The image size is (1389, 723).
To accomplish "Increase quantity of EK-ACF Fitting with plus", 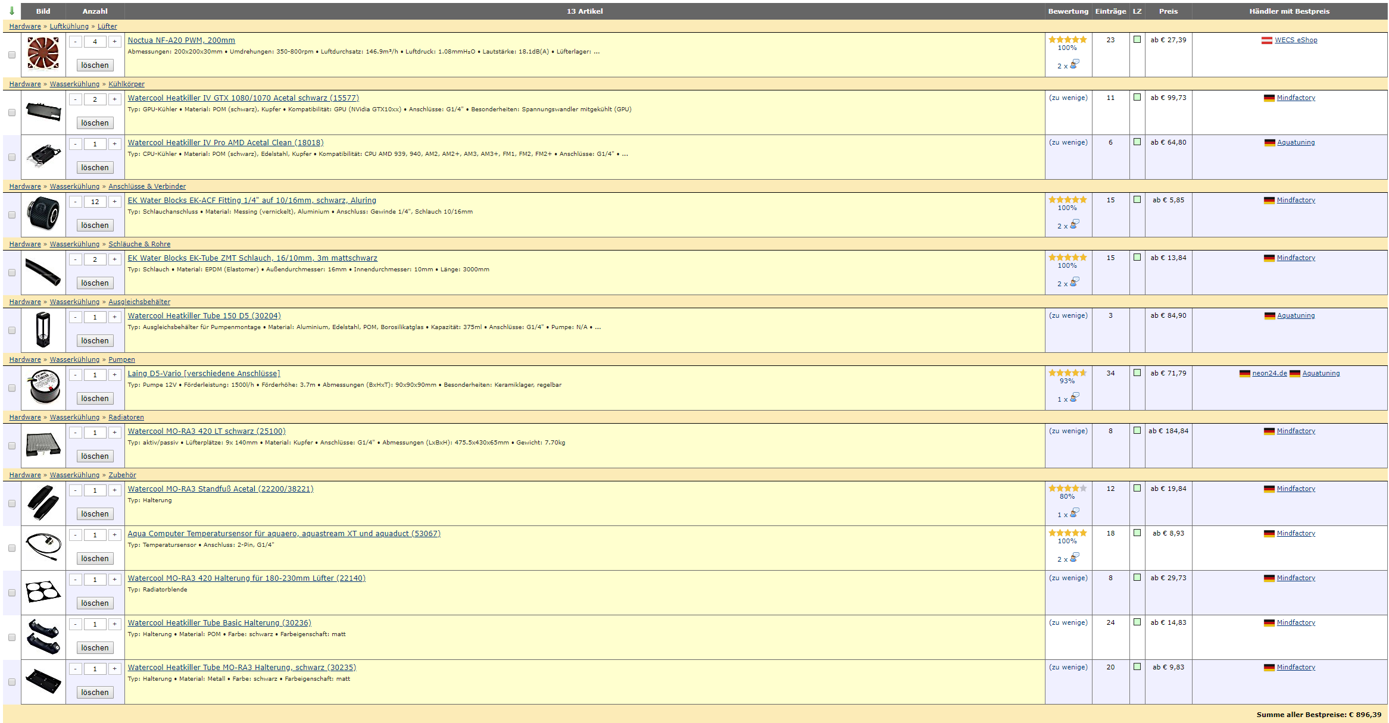I will click(x=115, y=202).
